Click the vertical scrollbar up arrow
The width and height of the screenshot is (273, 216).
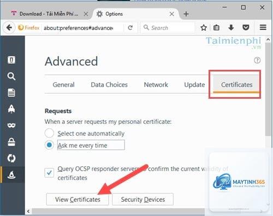268,39
